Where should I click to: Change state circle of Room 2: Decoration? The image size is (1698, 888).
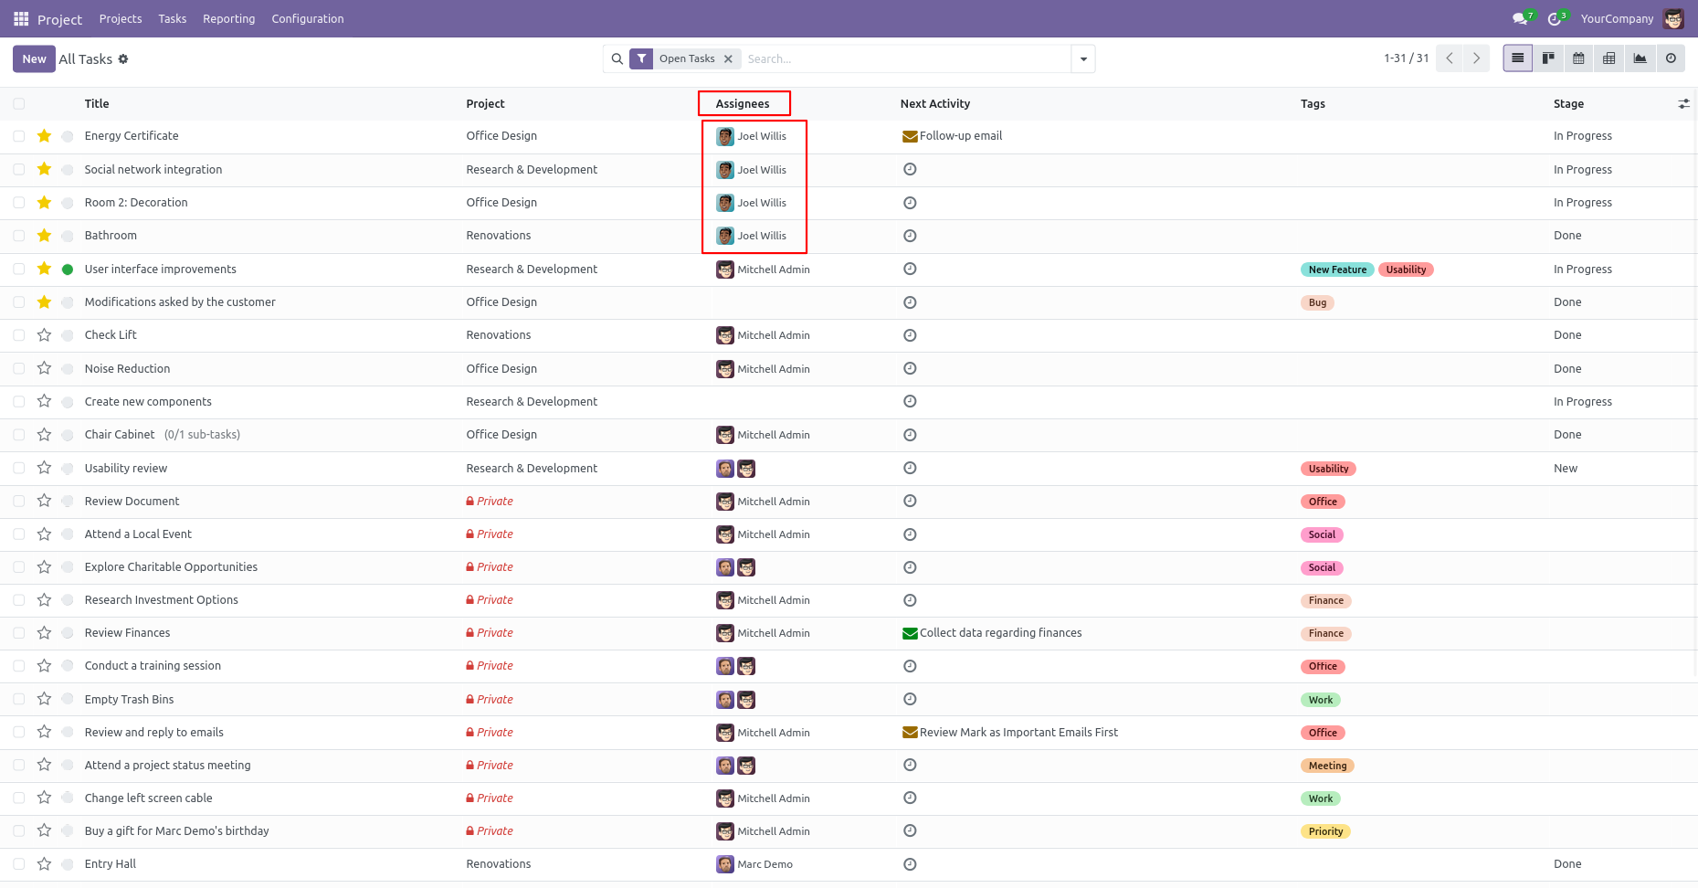tap(68, 203)
